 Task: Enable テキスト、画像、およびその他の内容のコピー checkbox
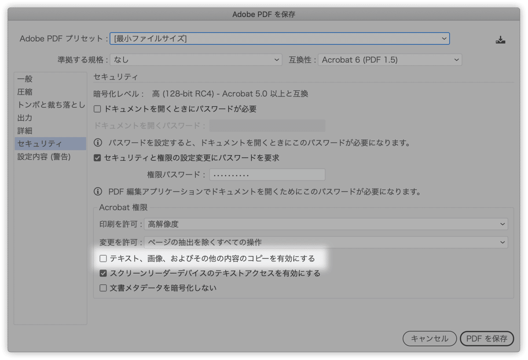click(103, 258)
